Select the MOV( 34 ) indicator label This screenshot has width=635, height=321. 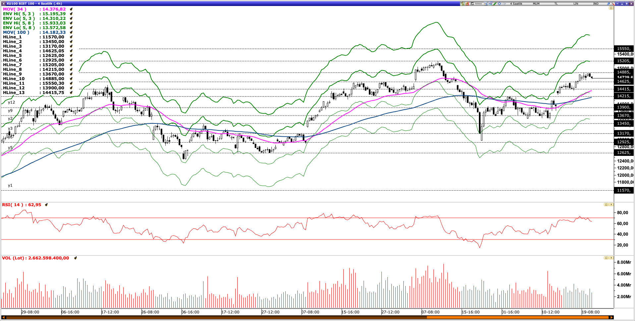pyautogui.click(x=15, y=9)
